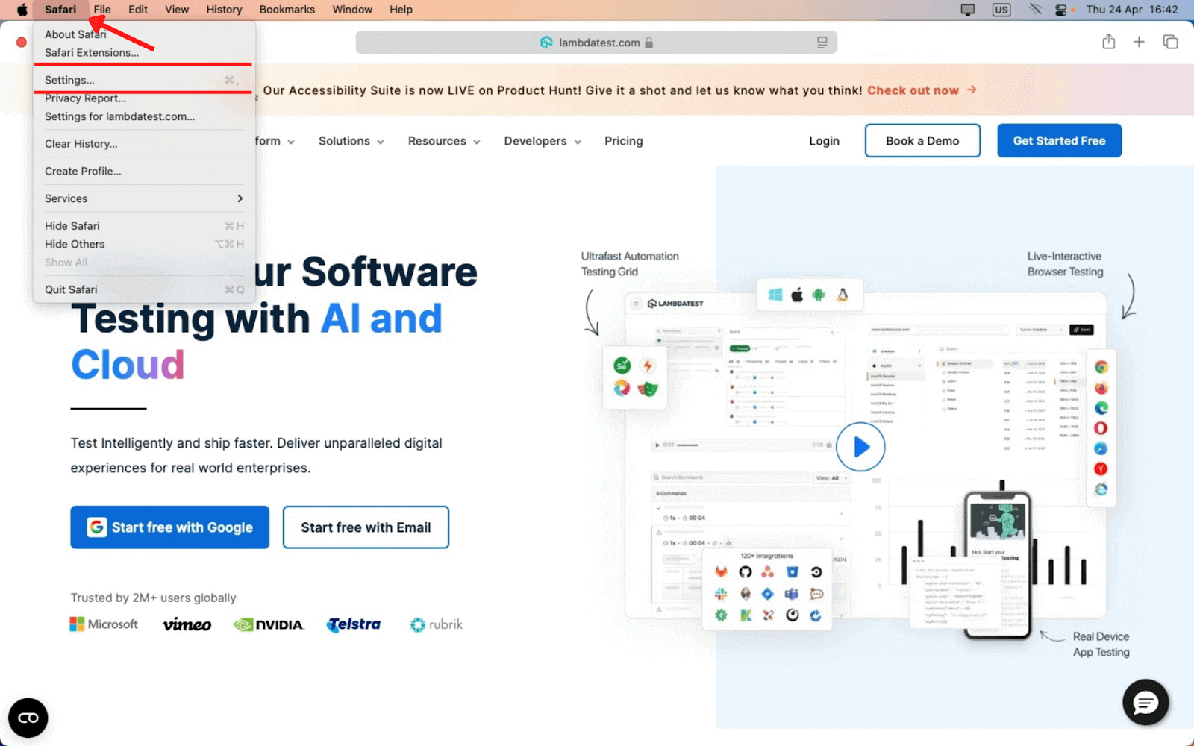Click the GitLab fox icon in integrations
Image resolution: width=1194 pixels, height=746 pixels.
pyautogui.click(x=721, y=572)
